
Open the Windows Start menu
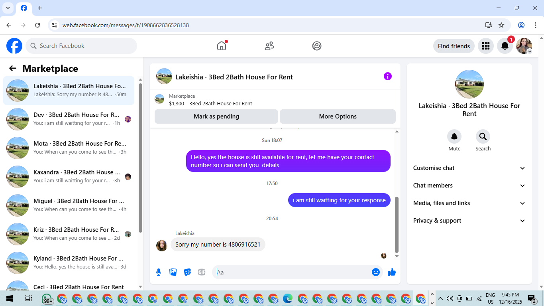pyautogui.click(x=10, y=298)
